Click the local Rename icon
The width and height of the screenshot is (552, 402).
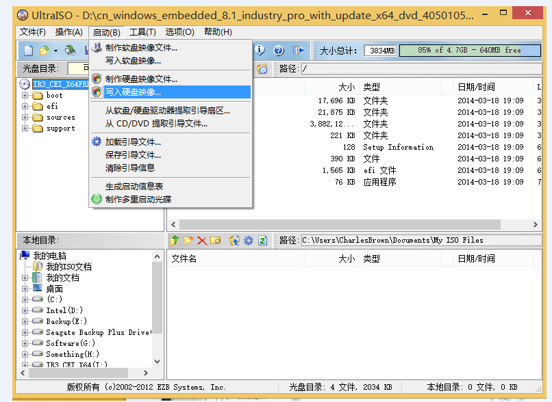(x=216, y=241)
